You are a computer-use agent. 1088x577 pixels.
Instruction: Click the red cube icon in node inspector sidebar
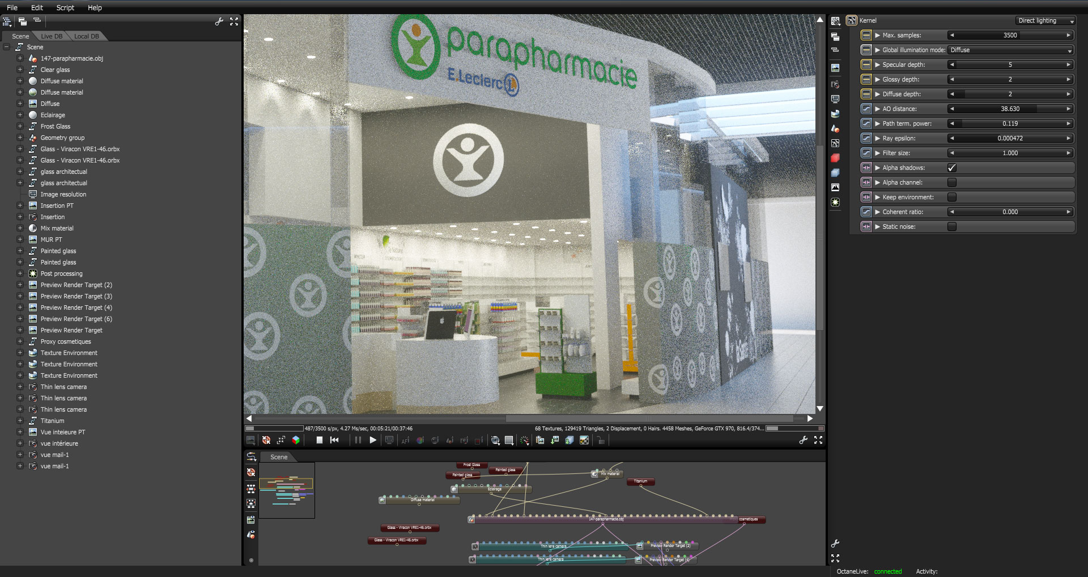tap(835, 158)
